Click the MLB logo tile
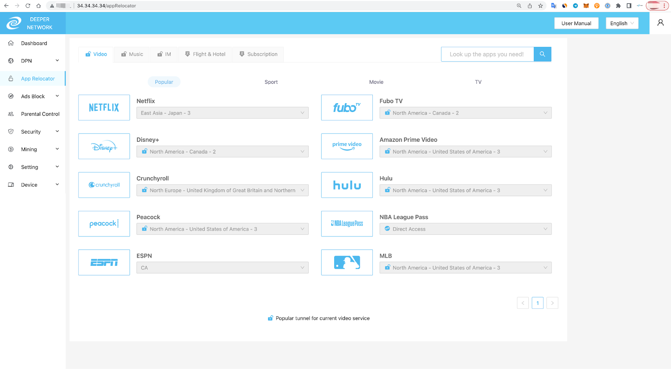The height and width of the screenshot is (369, 671). (x=347, y=262)
